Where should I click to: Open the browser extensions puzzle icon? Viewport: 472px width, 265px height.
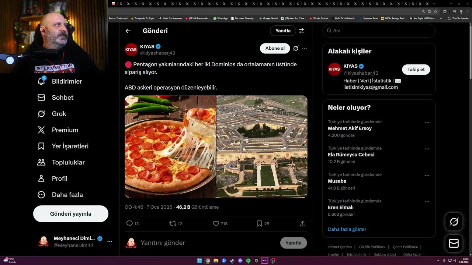[445, 11]
